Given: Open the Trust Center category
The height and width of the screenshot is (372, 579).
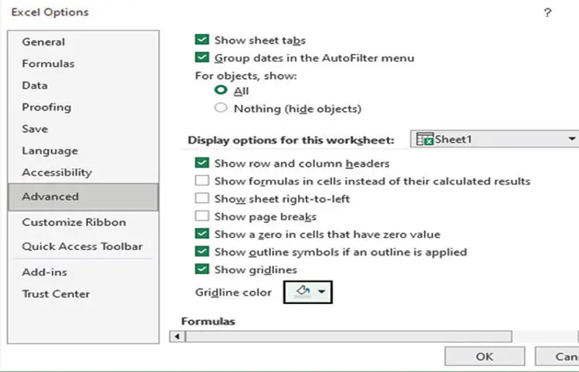Looking at the screenshot, I should (56, 293).
